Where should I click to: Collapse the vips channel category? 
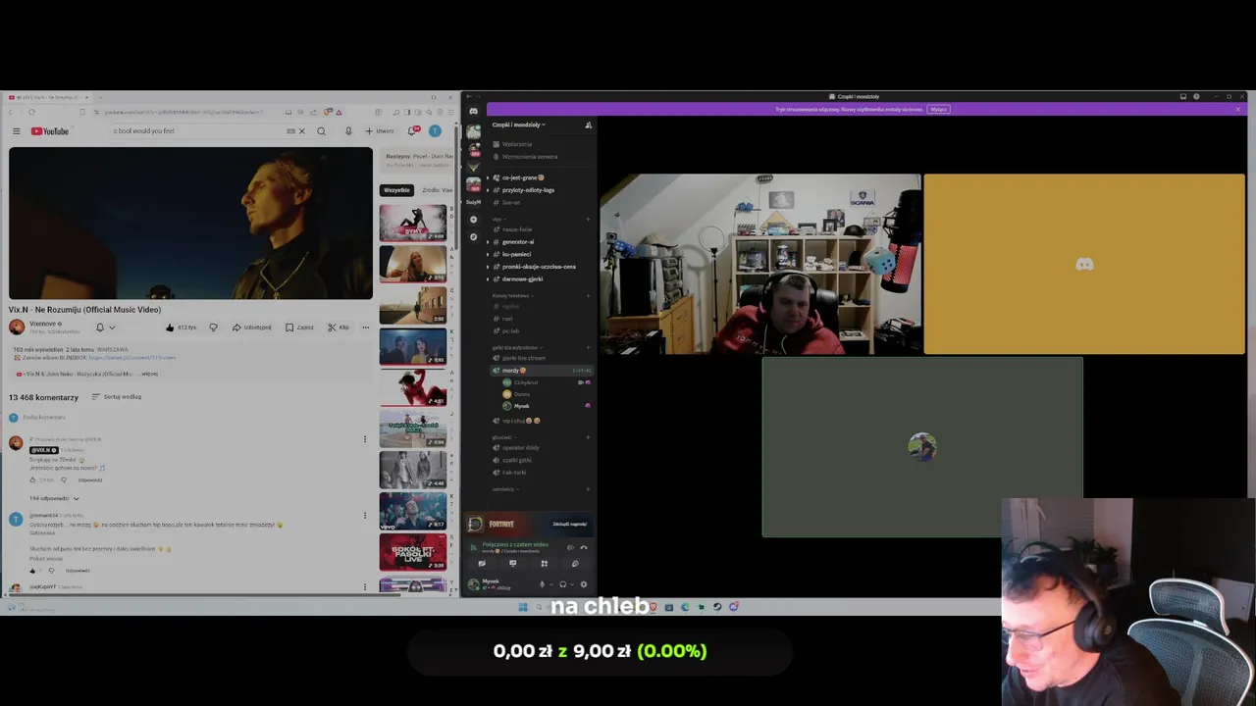click(497, 219)
